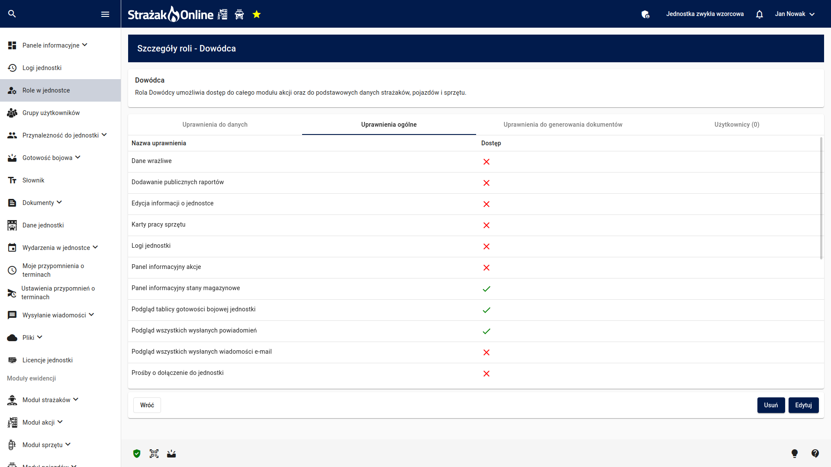This screenshot has width=831, height=467.
Task: Click Dostęp column header
Action: click(491, 143)
